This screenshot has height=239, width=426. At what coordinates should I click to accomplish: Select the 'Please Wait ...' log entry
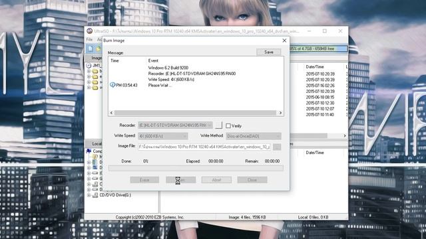(160, 85)
